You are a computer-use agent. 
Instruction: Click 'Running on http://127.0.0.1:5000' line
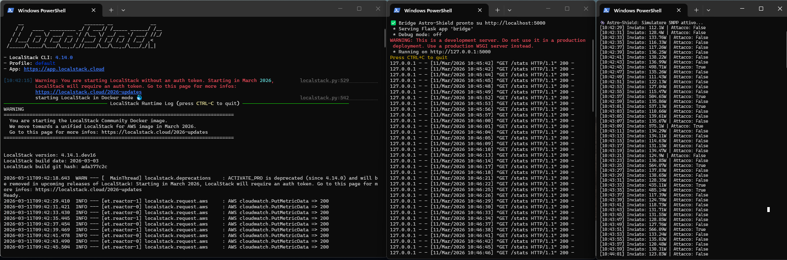(x=442, y=52)
